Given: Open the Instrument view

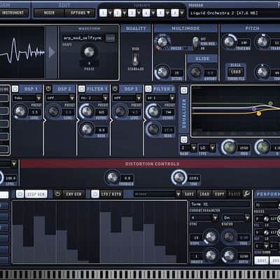Looking at the screenshot, I should pos(13,13).
